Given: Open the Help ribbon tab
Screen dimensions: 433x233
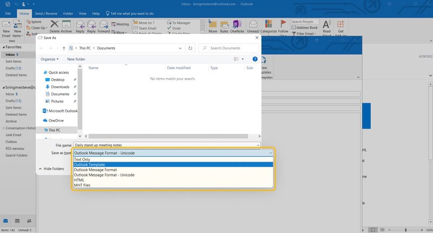Looking at the screenshot, I should [x=96, y=14].
